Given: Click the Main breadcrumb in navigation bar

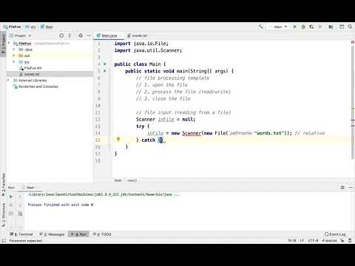Looking at the screenshot, I should (x=47, y=27).
